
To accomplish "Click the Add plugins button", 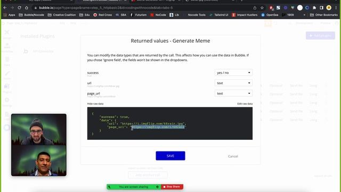I will click(320, 36).
